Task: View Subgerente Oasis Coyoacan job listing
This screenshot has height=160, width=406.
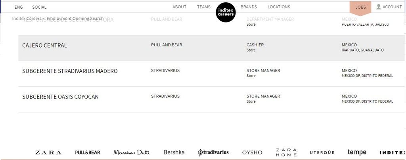Action: [60, 97]
